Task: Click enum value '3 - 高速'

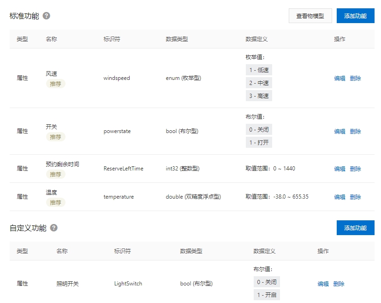Action: tap(259, 96)
